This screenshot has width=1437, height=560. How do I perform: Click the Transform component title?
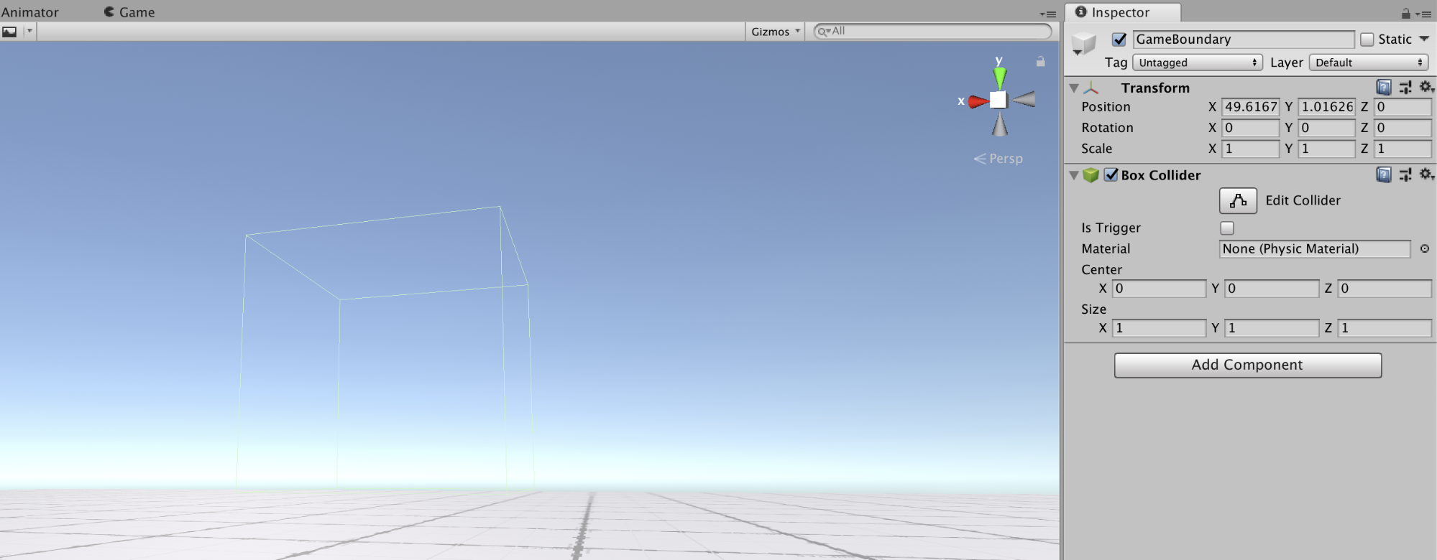pos(1155,88)
